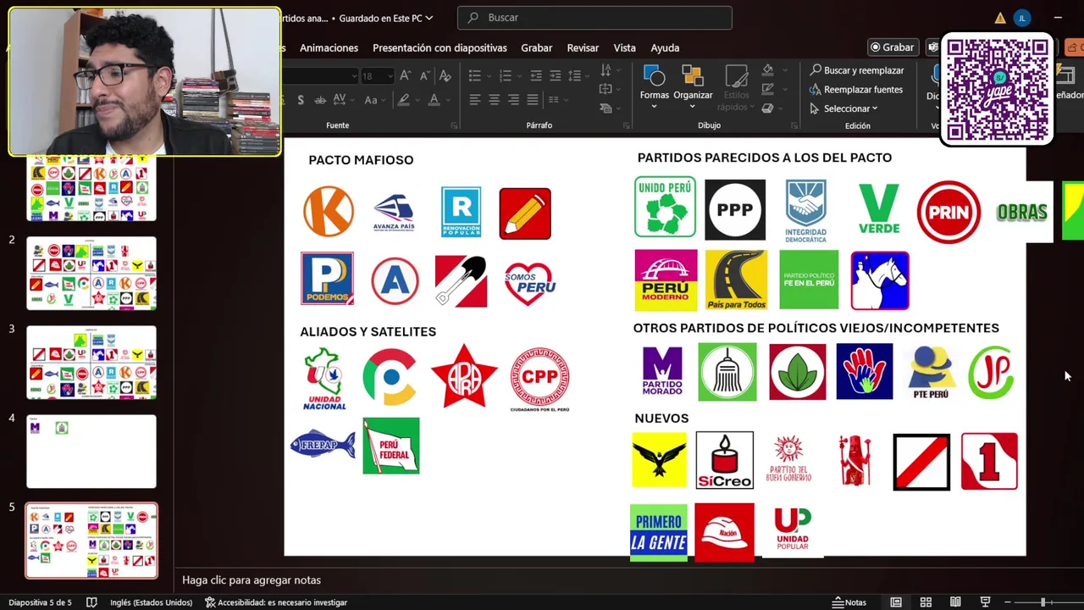The image size is (1084, 610).
Task: Open Presentación con diapositivas tab
Action: tap(440, 47)
